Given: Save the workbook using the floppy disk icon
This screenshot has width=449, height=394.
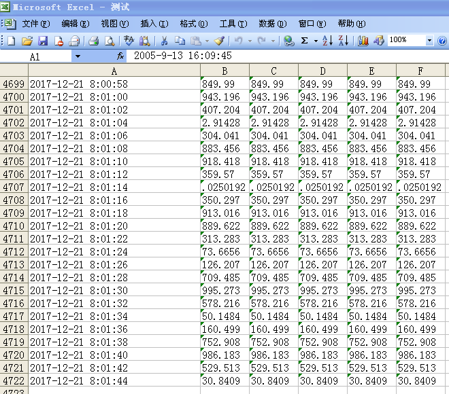Looking at the screenshot, I should (43, 41).
